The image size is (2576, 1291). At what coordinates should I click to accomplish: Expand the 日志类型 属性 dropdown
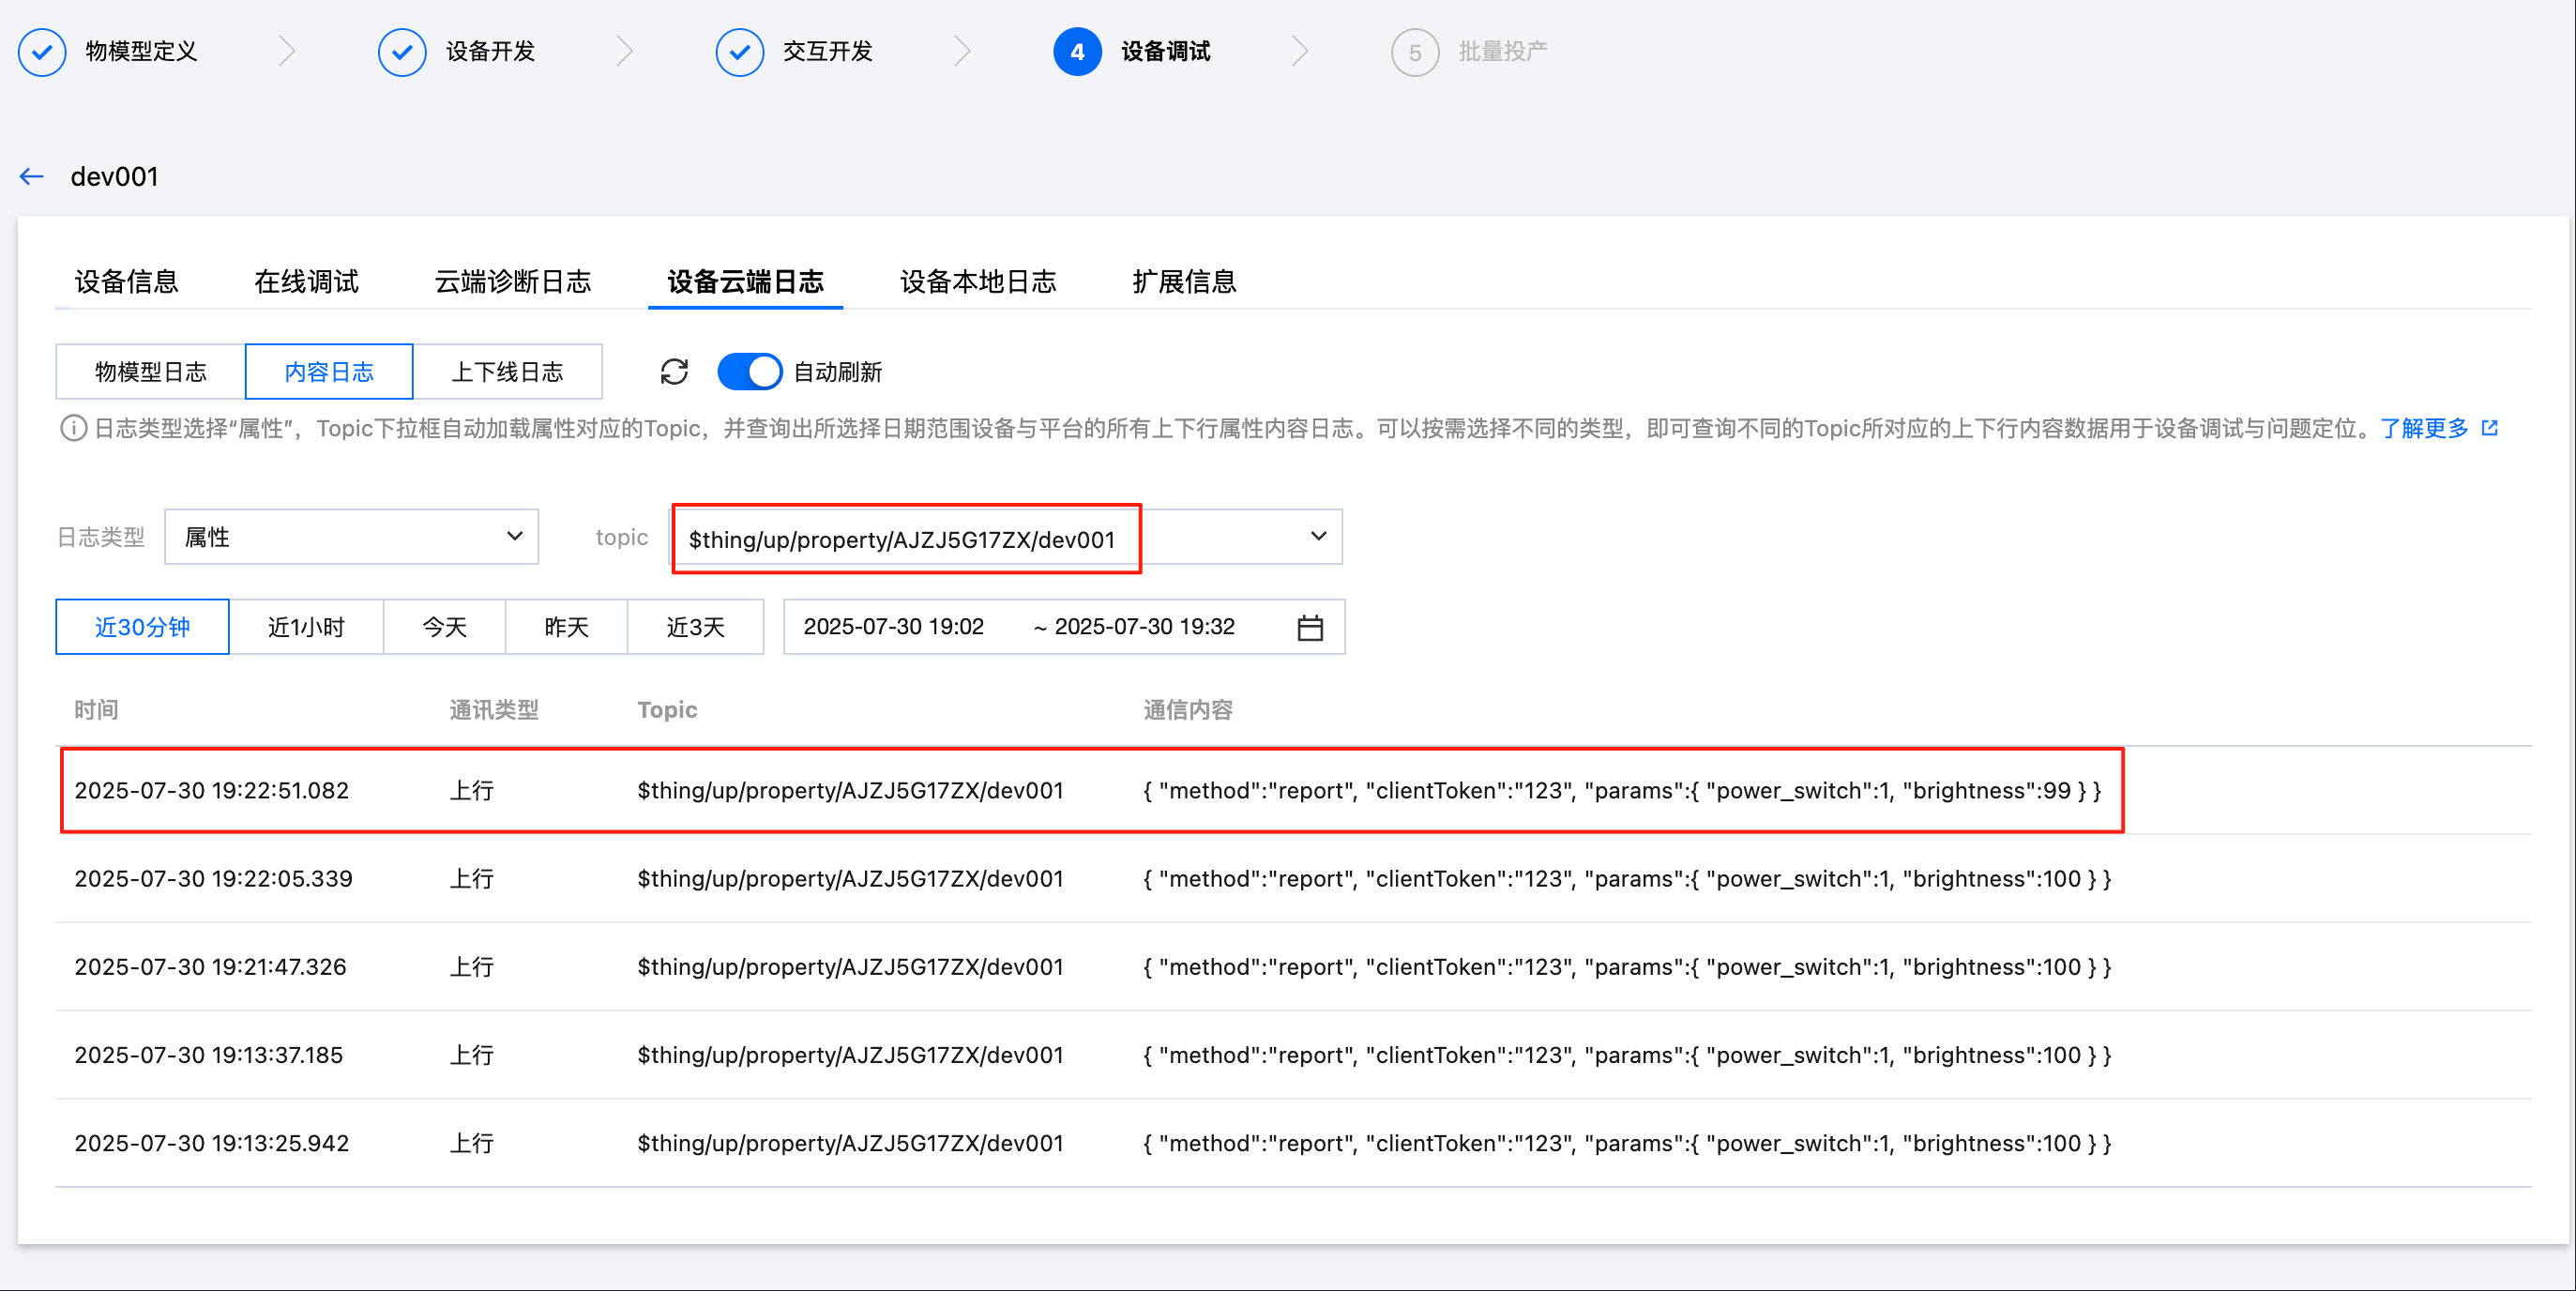tap(351, 537)
